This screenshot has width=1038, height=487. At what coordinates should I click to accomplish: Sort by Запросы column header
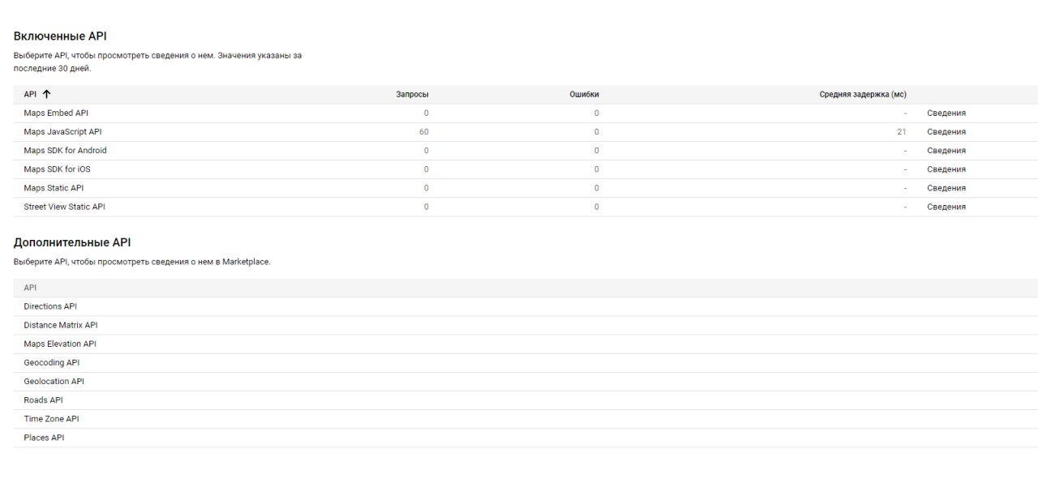click(412, 95)
